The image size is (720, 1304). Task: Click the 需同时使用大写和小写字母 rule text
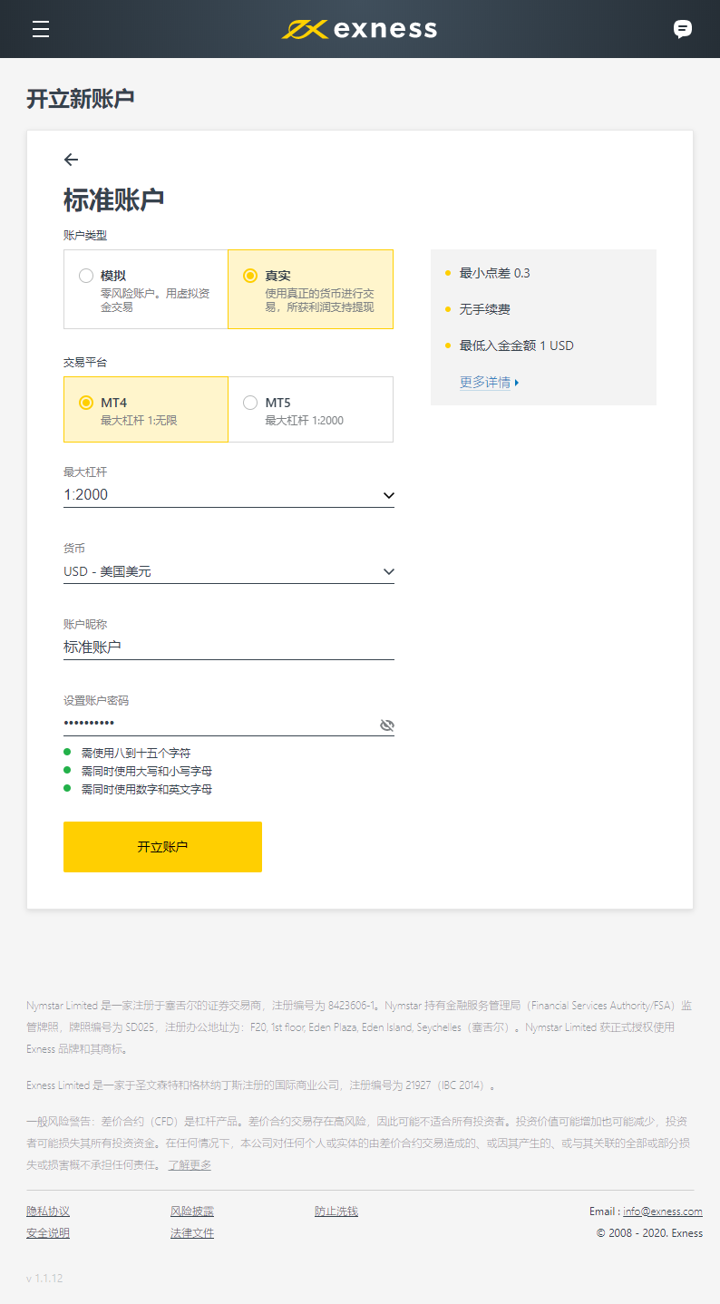tap(147, 771)
